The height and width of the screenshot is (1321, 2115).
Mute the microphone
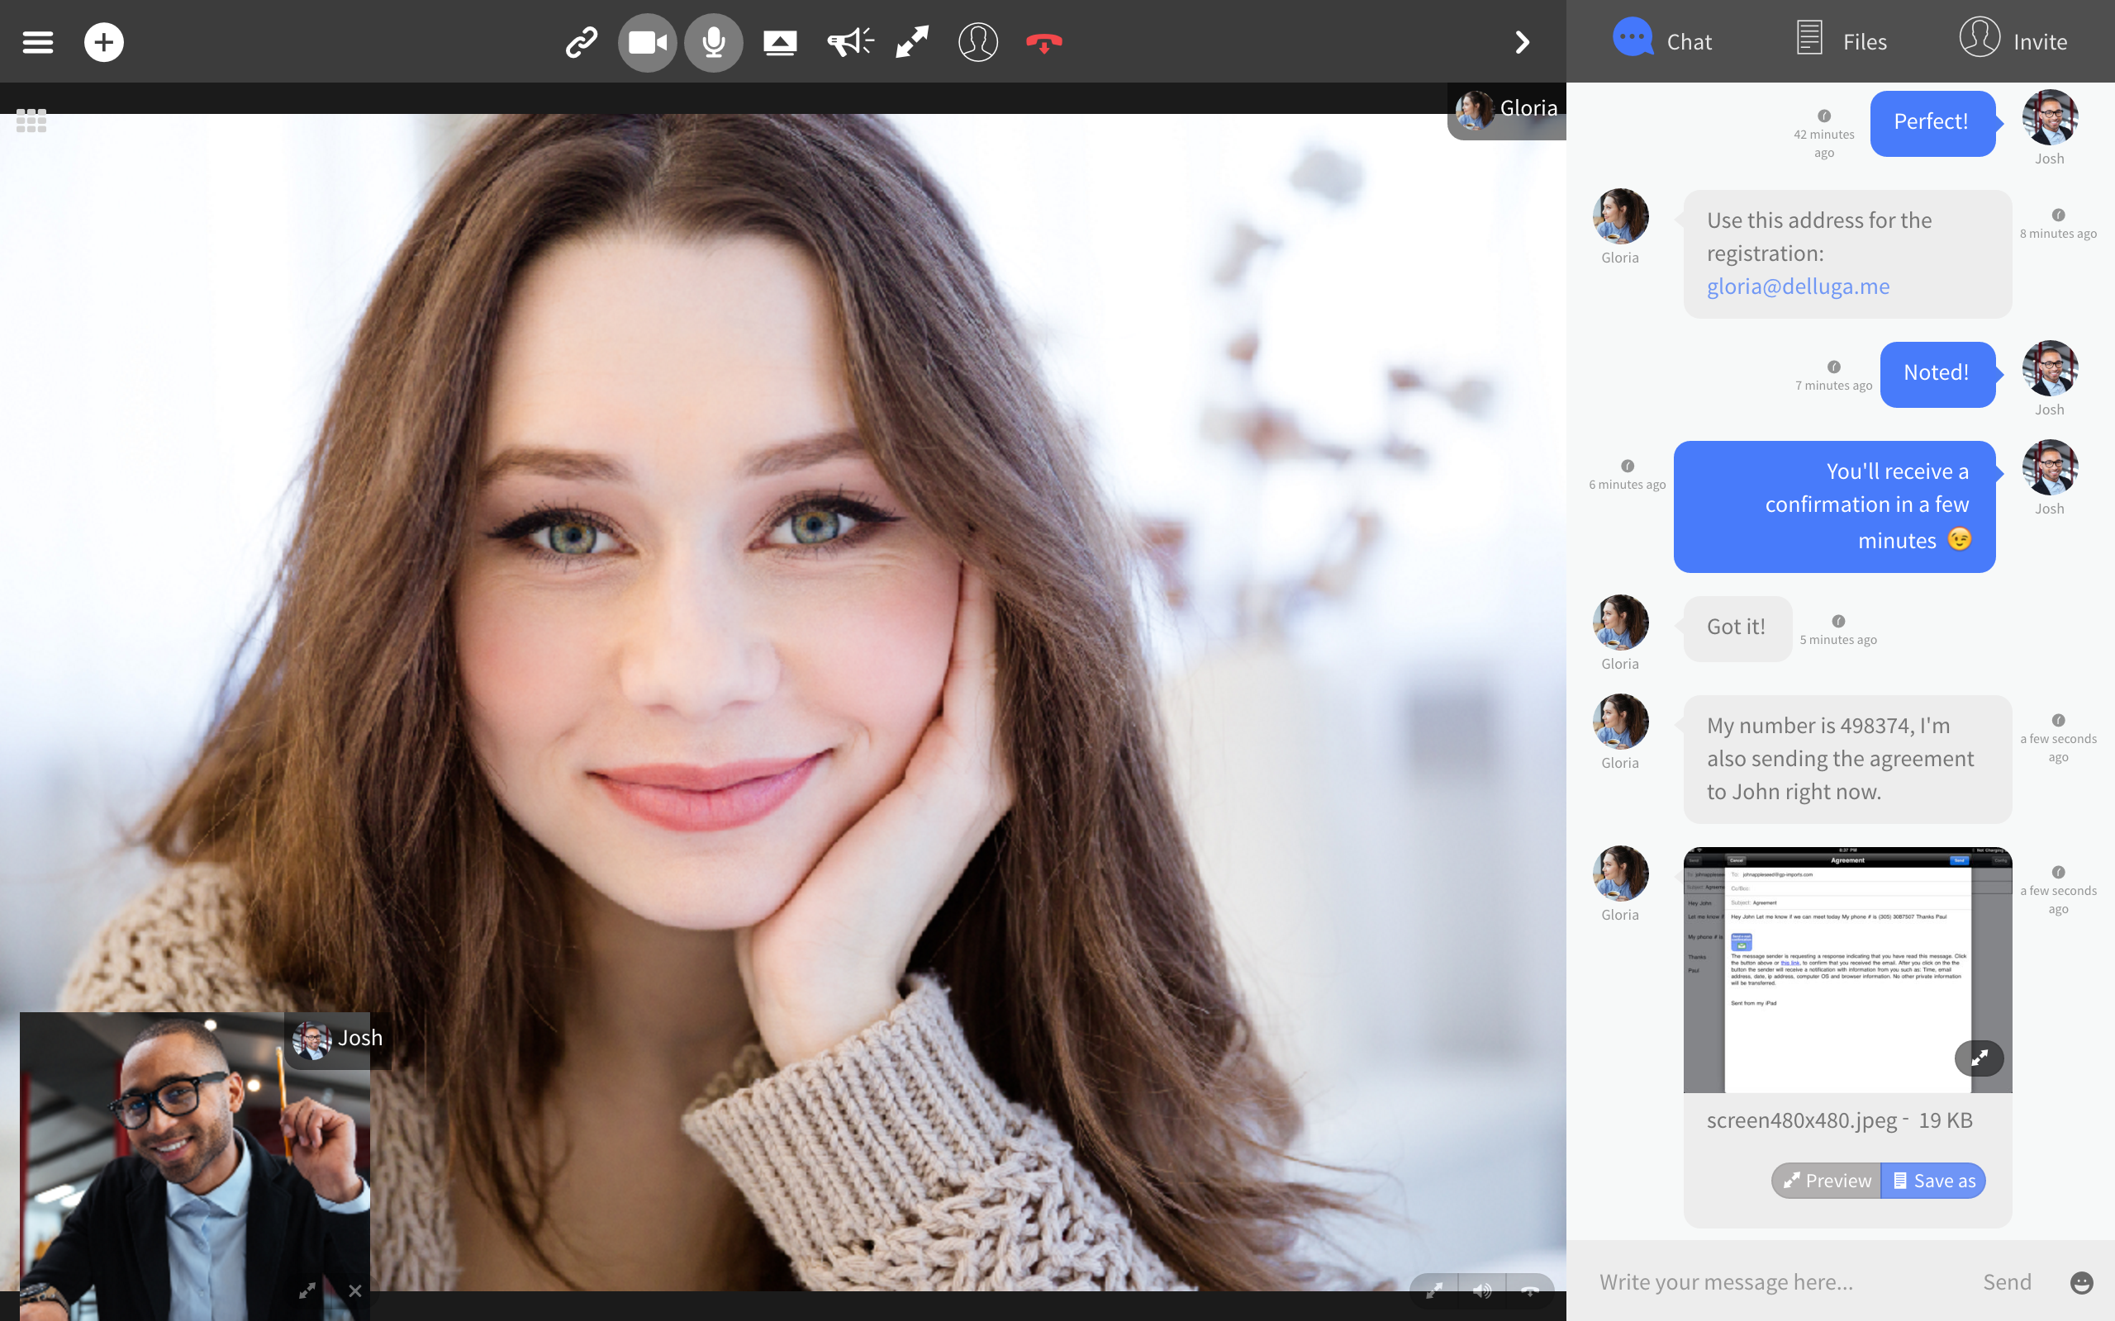pos(713,42)
